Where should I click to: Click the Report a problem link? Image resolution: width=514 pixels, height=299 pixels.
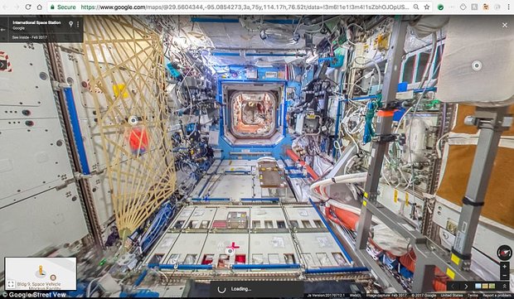pyautogui.click(x=497, y=296)
